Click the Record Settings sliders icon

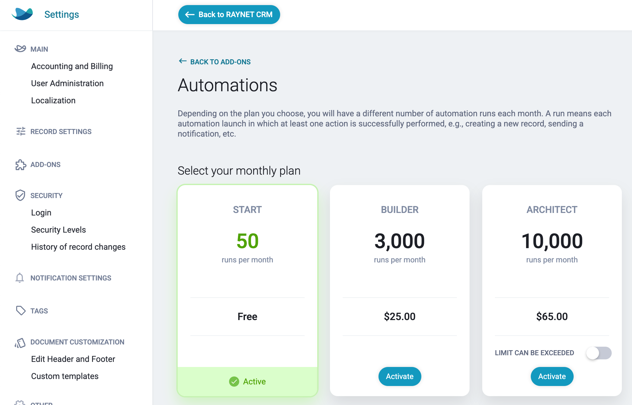(21, 131)
